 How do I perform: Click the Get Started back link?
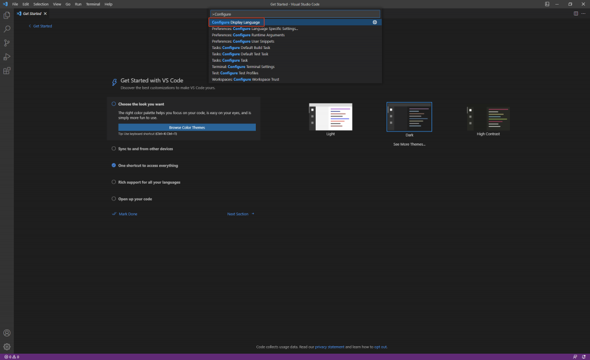tap(40, 26)
